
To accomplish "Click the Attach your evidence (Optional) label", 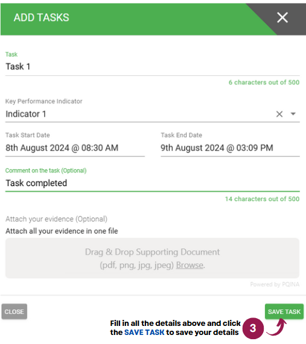I will 57,219.
